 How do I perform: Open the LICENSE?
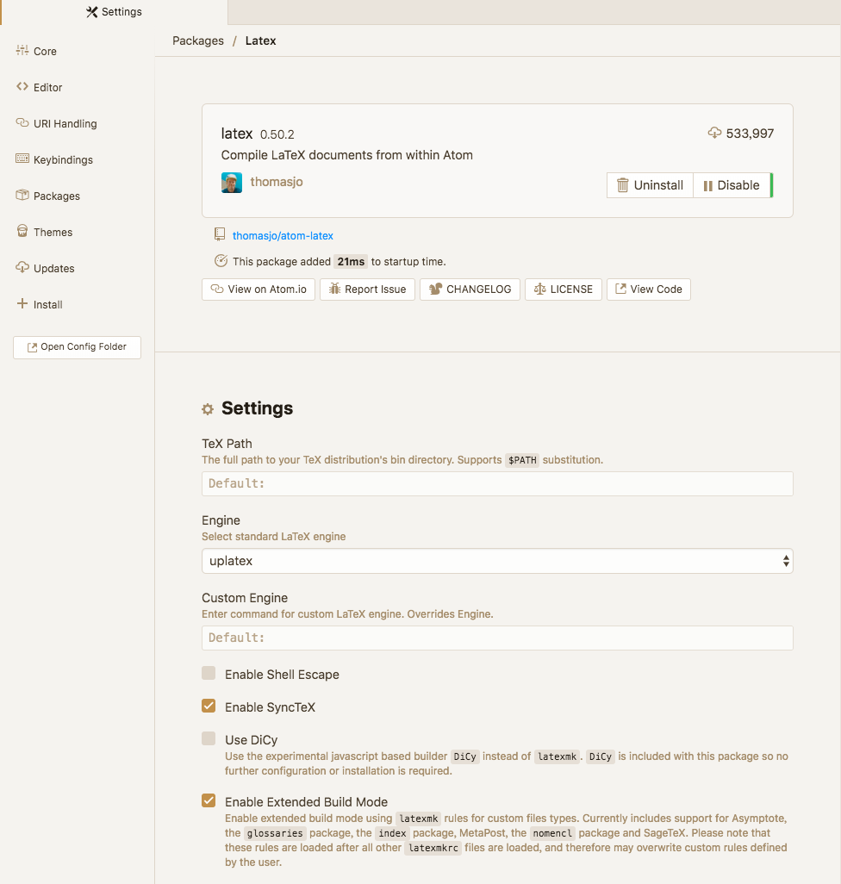click(564, 289)
